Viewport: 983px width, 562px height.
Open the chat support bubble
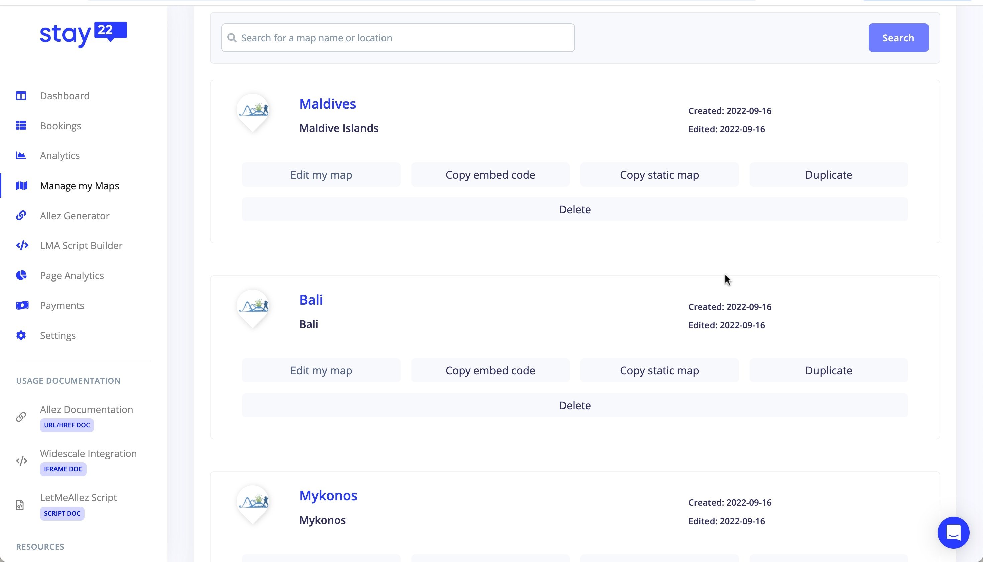point(953,533)
